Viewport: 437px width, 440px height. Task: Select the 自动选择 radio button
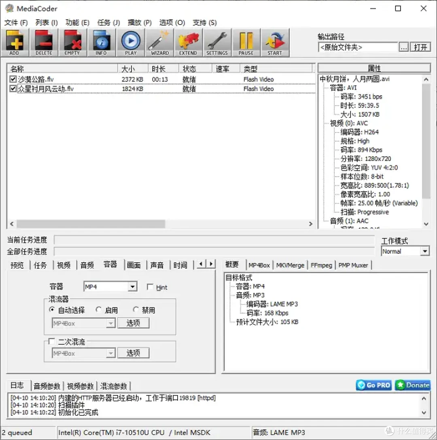(x=52, y=309)
